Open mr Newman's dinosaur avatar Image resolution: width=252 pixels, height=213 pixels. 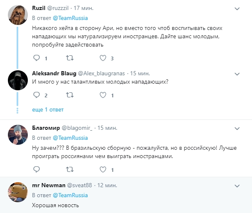tap(17, 192)
